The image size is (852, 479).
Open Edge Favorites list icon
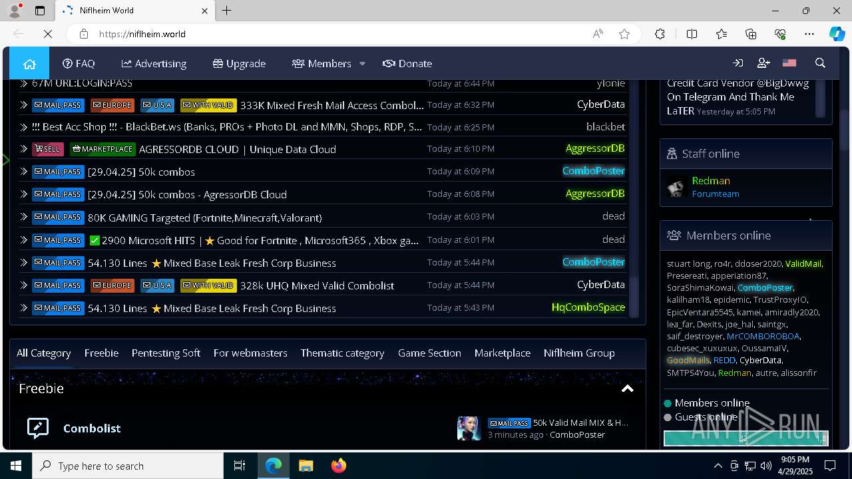pyautogui.click(x=722, y=34)
